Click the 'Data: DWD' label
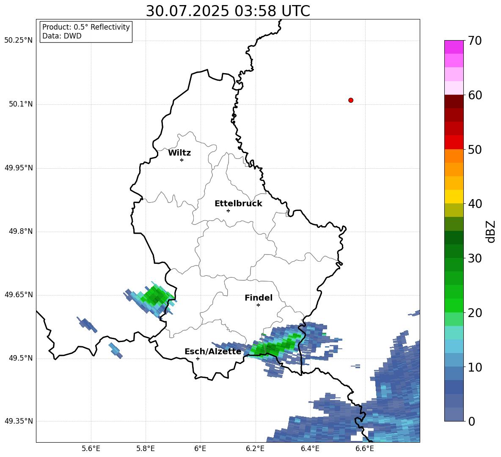The width and height of the screenshot is (501, 457). [x=62, y=36]
